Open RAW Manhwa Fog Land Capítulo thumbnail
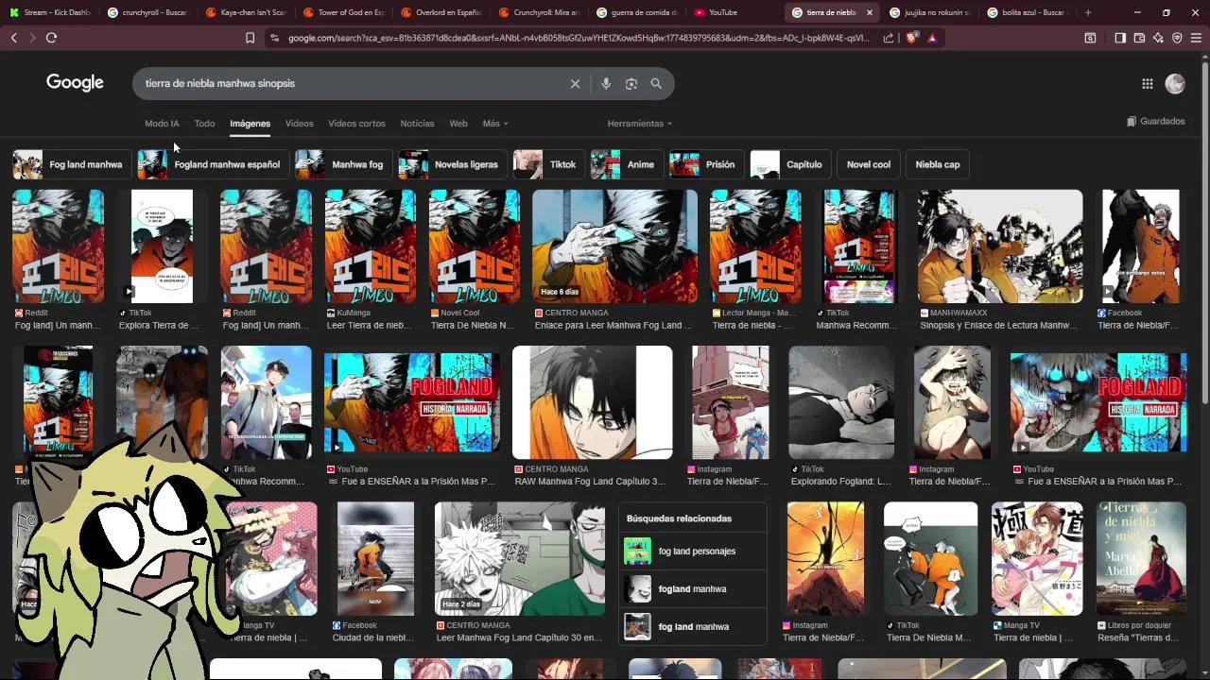This screenshot has height=680, width=1210. [x=592, y=402]
